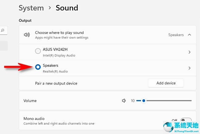Select the ASUS VH242H radio button
Viewport: 200px width, 134px height.
point(38,51)
